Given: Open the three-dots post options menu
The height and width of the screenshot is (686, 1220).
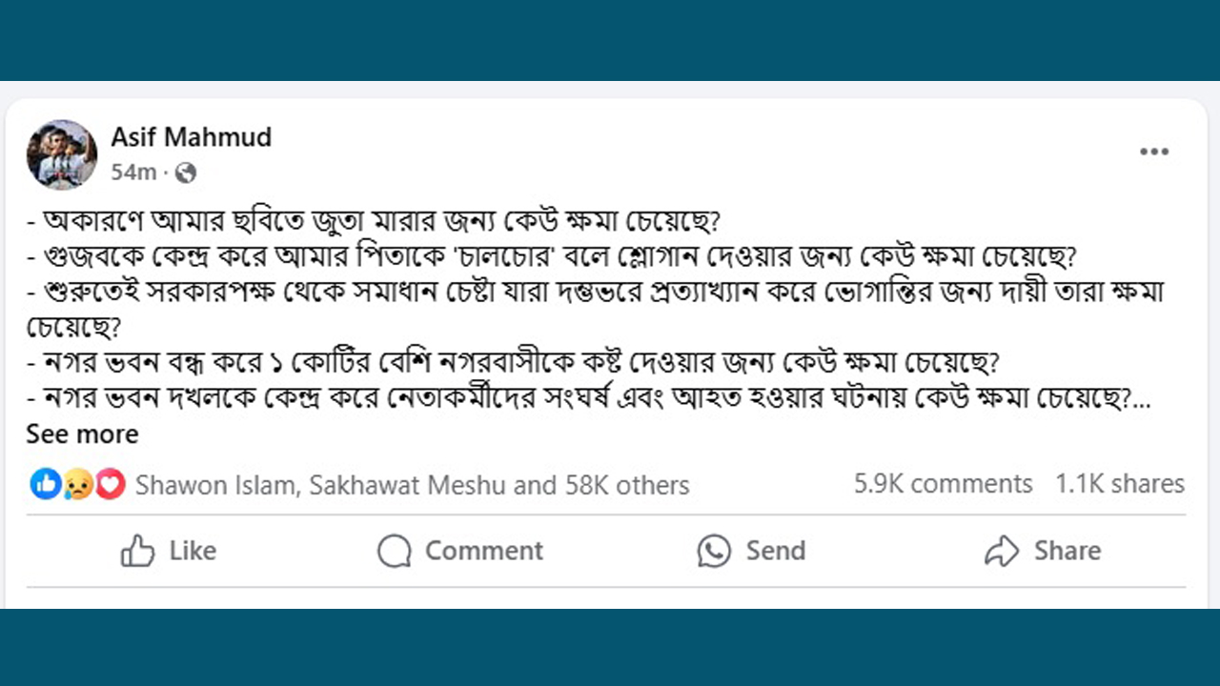Looking at the screenshot, I should point(1153,152).
